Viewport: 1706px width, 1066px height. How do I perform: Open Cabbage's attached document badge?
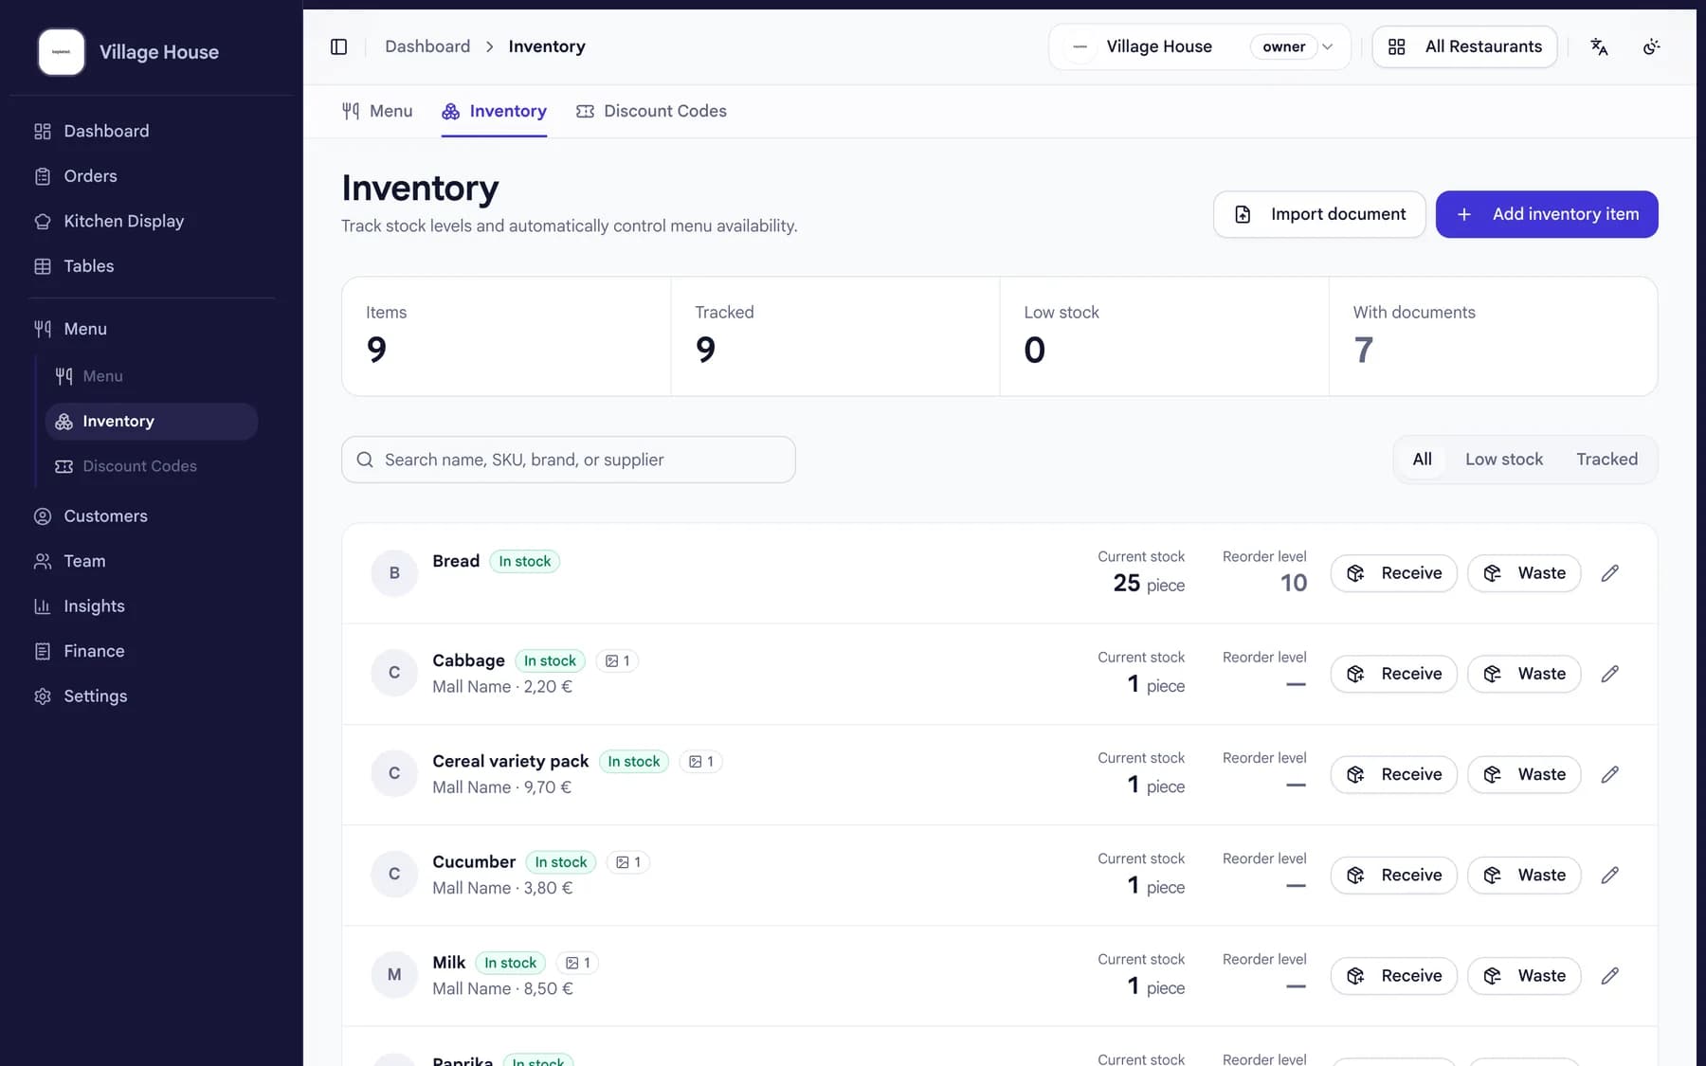pyautogui.click(x=617, y=660)
